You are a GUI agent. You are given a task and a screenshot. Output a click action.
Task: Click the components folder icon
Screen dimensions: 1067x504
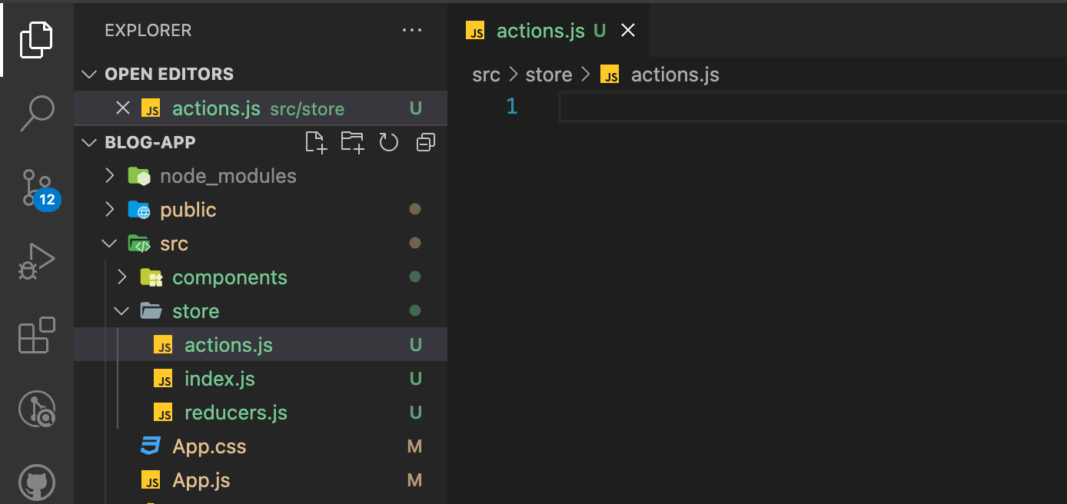pos(151,277)
